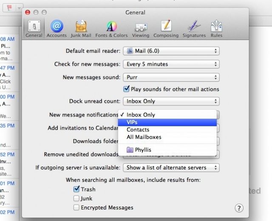Screen dimensions: 272x221
Task: Open the General preferences pane icon
Action: [34, 29]
